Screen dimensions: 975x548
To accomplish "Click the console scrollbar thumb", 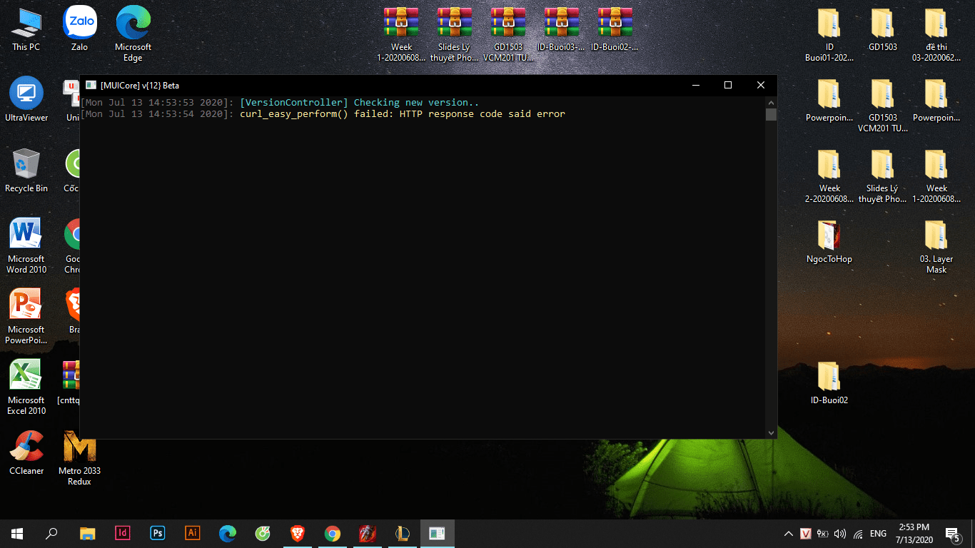I will click(x=771, y=115).
